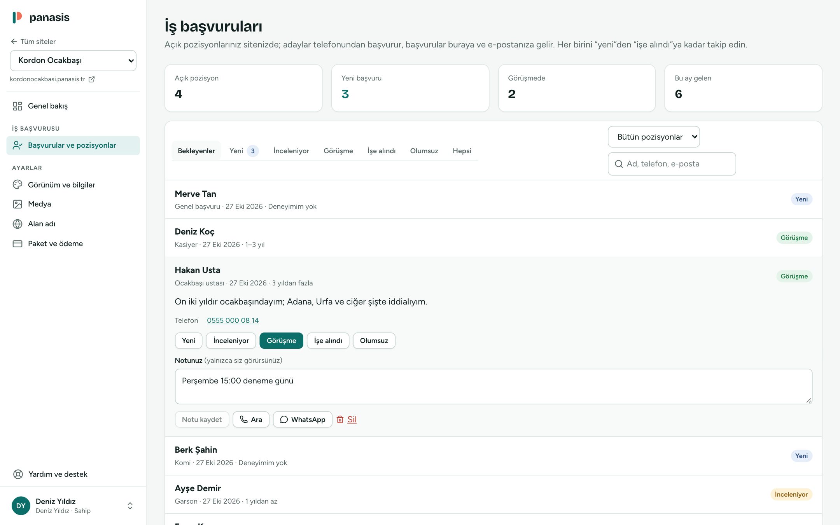Call applicant with the Ara button

(251, 420)
